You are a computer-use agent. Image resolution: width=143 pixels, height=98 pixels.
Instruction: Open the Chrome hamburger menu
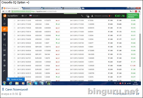(139, 11)
